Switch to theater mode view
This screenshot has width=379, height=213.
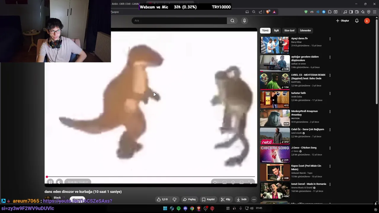[242, 182]
